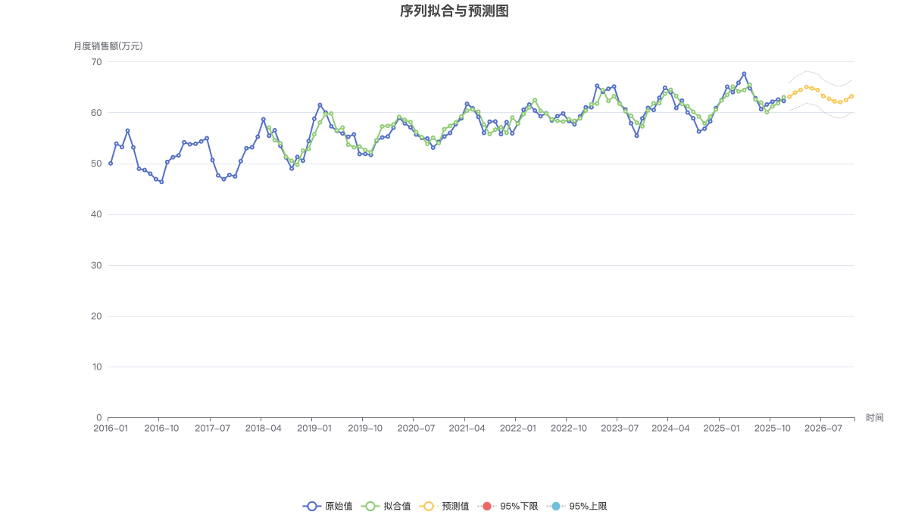Screen dimensions: 909x515
Task: Click the x-axis tick 2026-07
Action: pyautogui.click(x=823, y=428)
